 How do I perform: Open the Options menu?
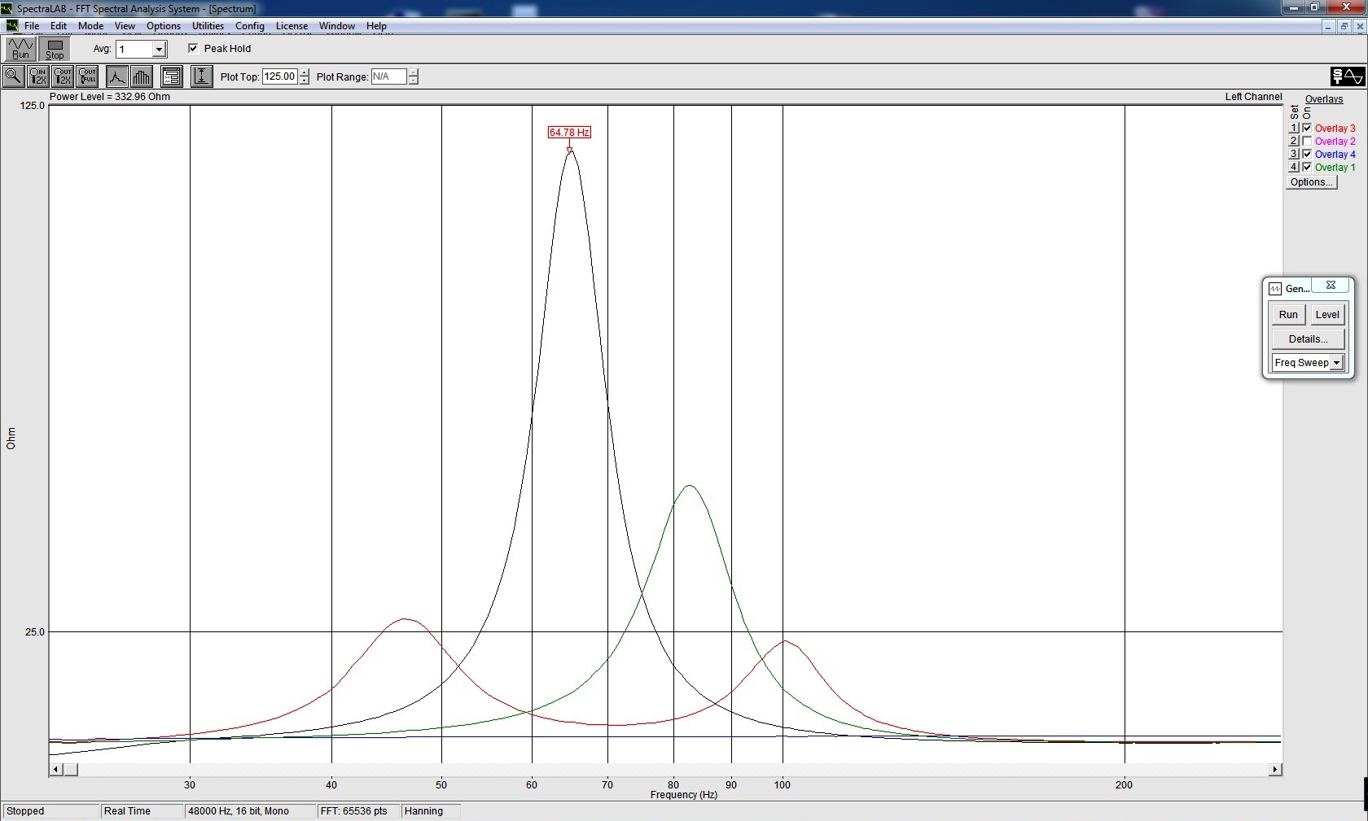(x=164, y=26)
